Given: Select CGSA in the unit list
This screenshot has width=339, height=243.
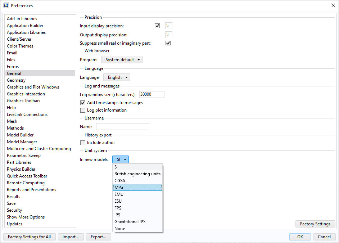Looking at the screenshot, I should click(137, 181).
